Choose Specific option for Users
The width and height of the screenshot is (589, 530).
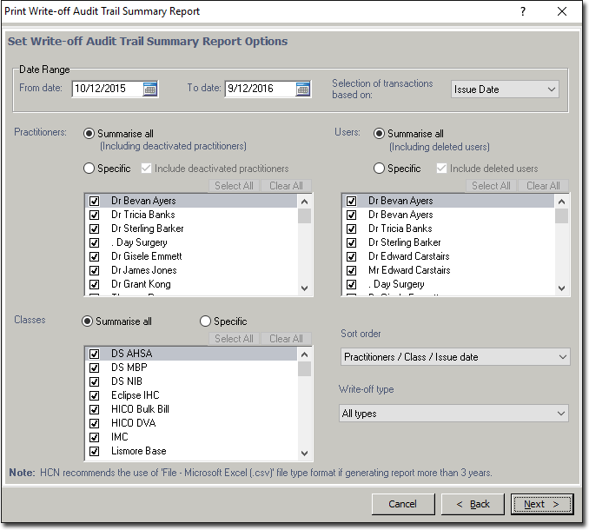[x=380, y=169]
